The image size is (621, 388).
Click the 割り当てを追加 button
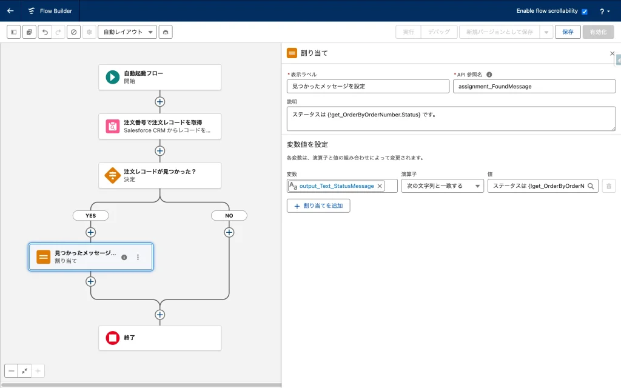pyautogui.click(x=318, y=206)
